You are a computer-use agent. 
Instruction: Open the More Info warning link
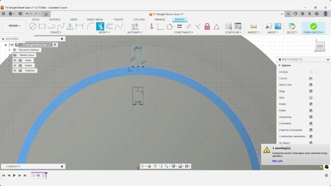coord(277,161)
